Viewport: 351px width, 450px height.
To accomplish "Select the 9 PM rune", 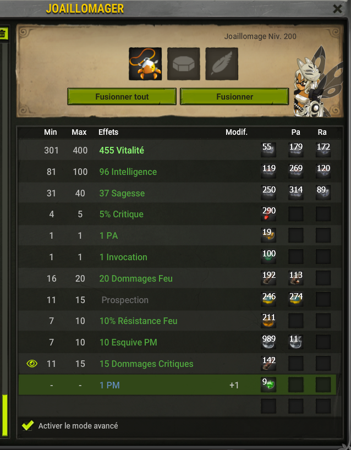I will 268,385.
